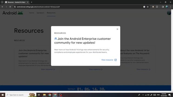Click the Chrome extension icon beside bookmark star
Image resolution: width=173 pixels, height=97 pixels.
[x=153, y=7]
